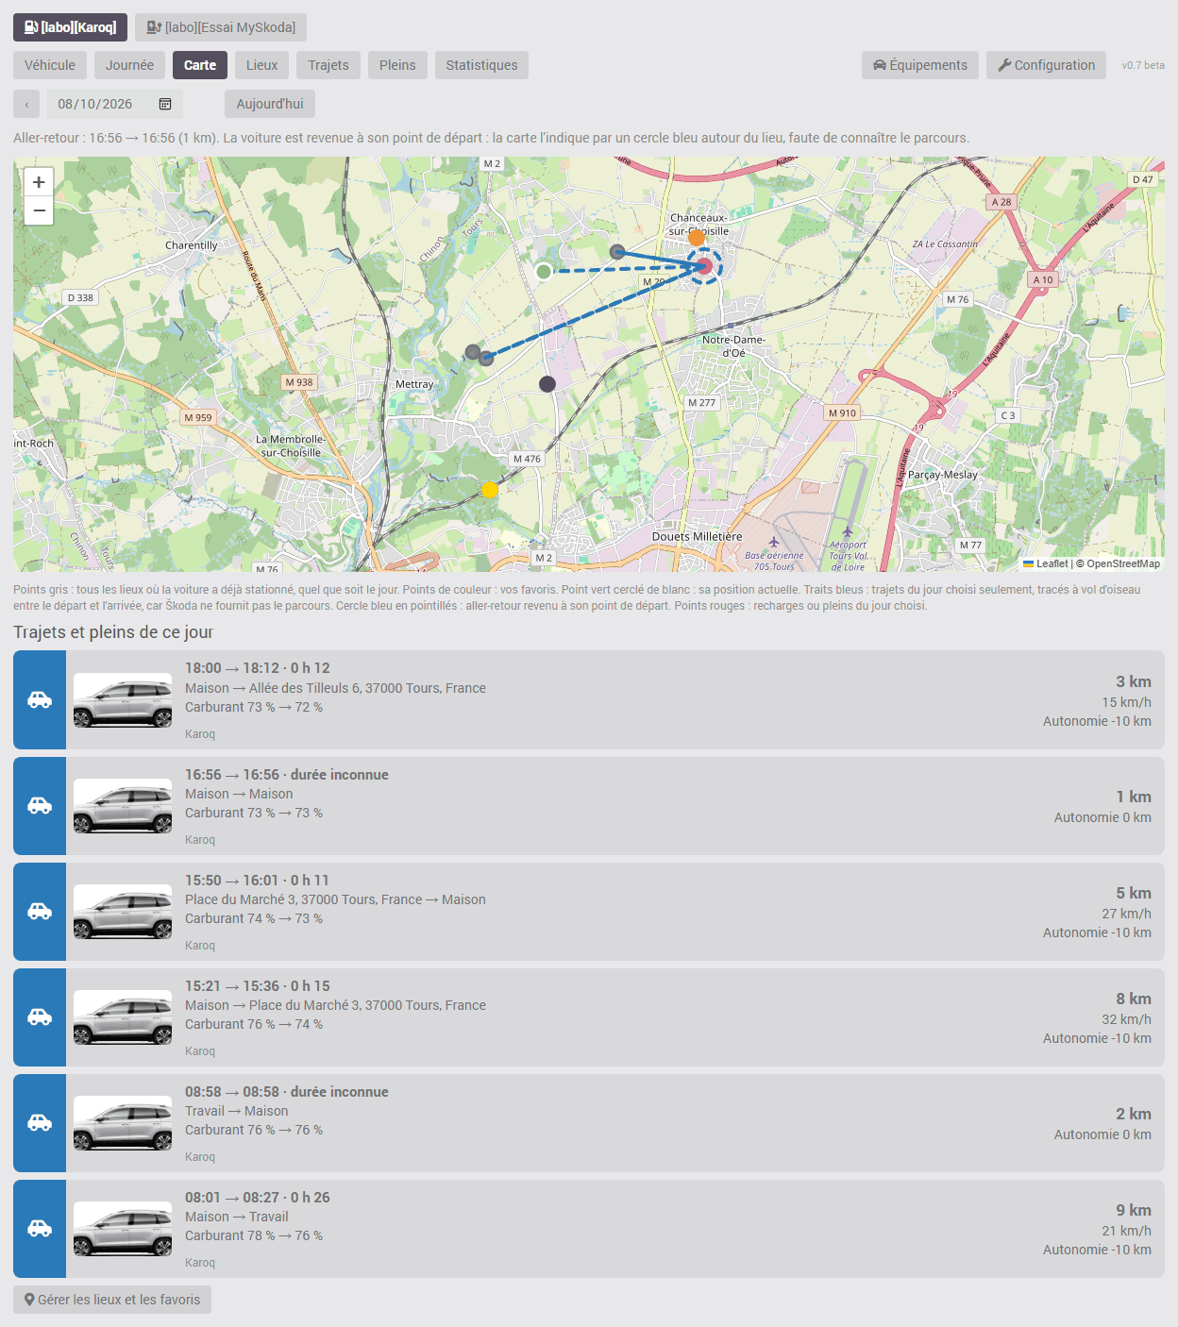
Task: Show the Statistiques tab
Action: [x=481, y=65]
